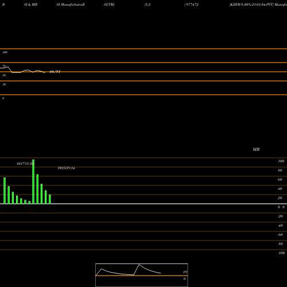287x287 pixels.
Task: Click the 'SI MunafaSutraR' header text
Action: [x=71, y=5]
